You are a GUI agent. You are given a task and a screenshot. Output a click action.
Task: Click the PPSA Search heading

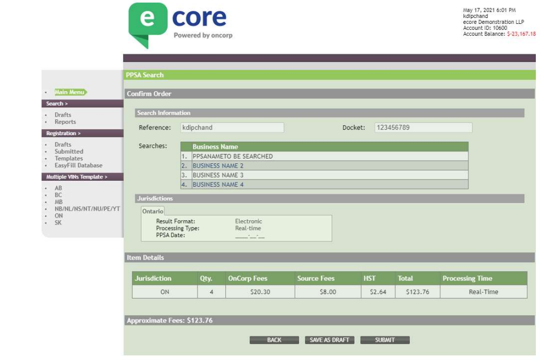(145, 75)
